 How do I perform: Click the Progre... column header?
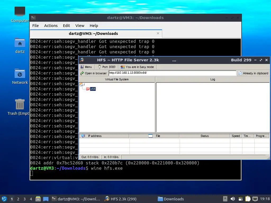click(261, 136)
